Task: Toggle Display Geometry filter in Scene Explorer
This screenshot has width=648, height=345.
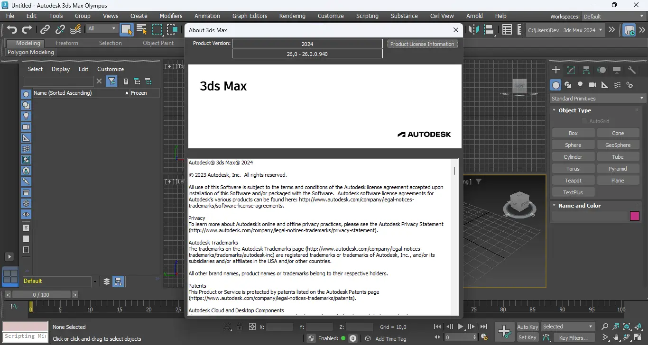Action: click(26, 94)
